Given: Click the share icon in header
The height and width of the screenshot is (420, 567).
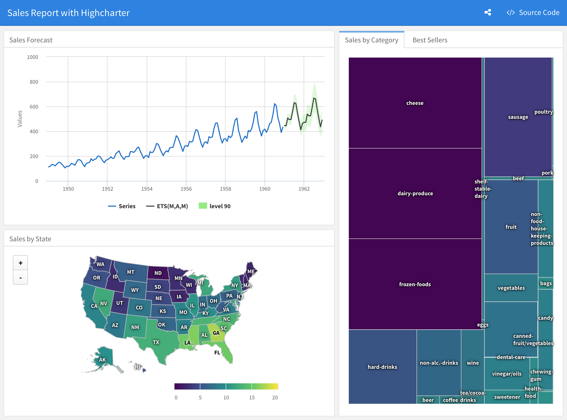Looking at the screenshot, I should 487,12.
